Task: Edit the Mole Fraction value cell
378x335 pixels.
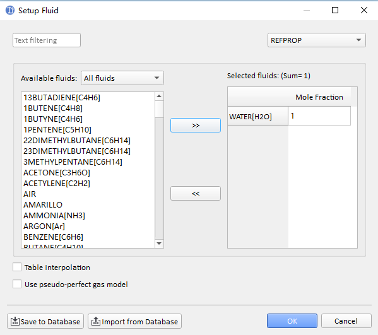Action: pos(319,116)
